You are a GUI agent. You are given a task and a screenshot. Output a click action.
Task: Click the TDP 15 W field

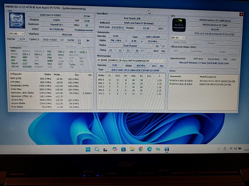click(87, 21)
